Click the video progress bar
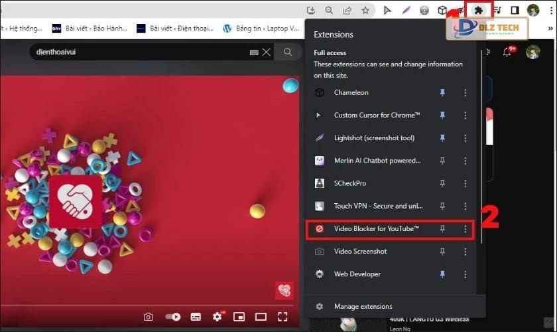The width and height of the screenshot is (557, 332). click(147, 305)
